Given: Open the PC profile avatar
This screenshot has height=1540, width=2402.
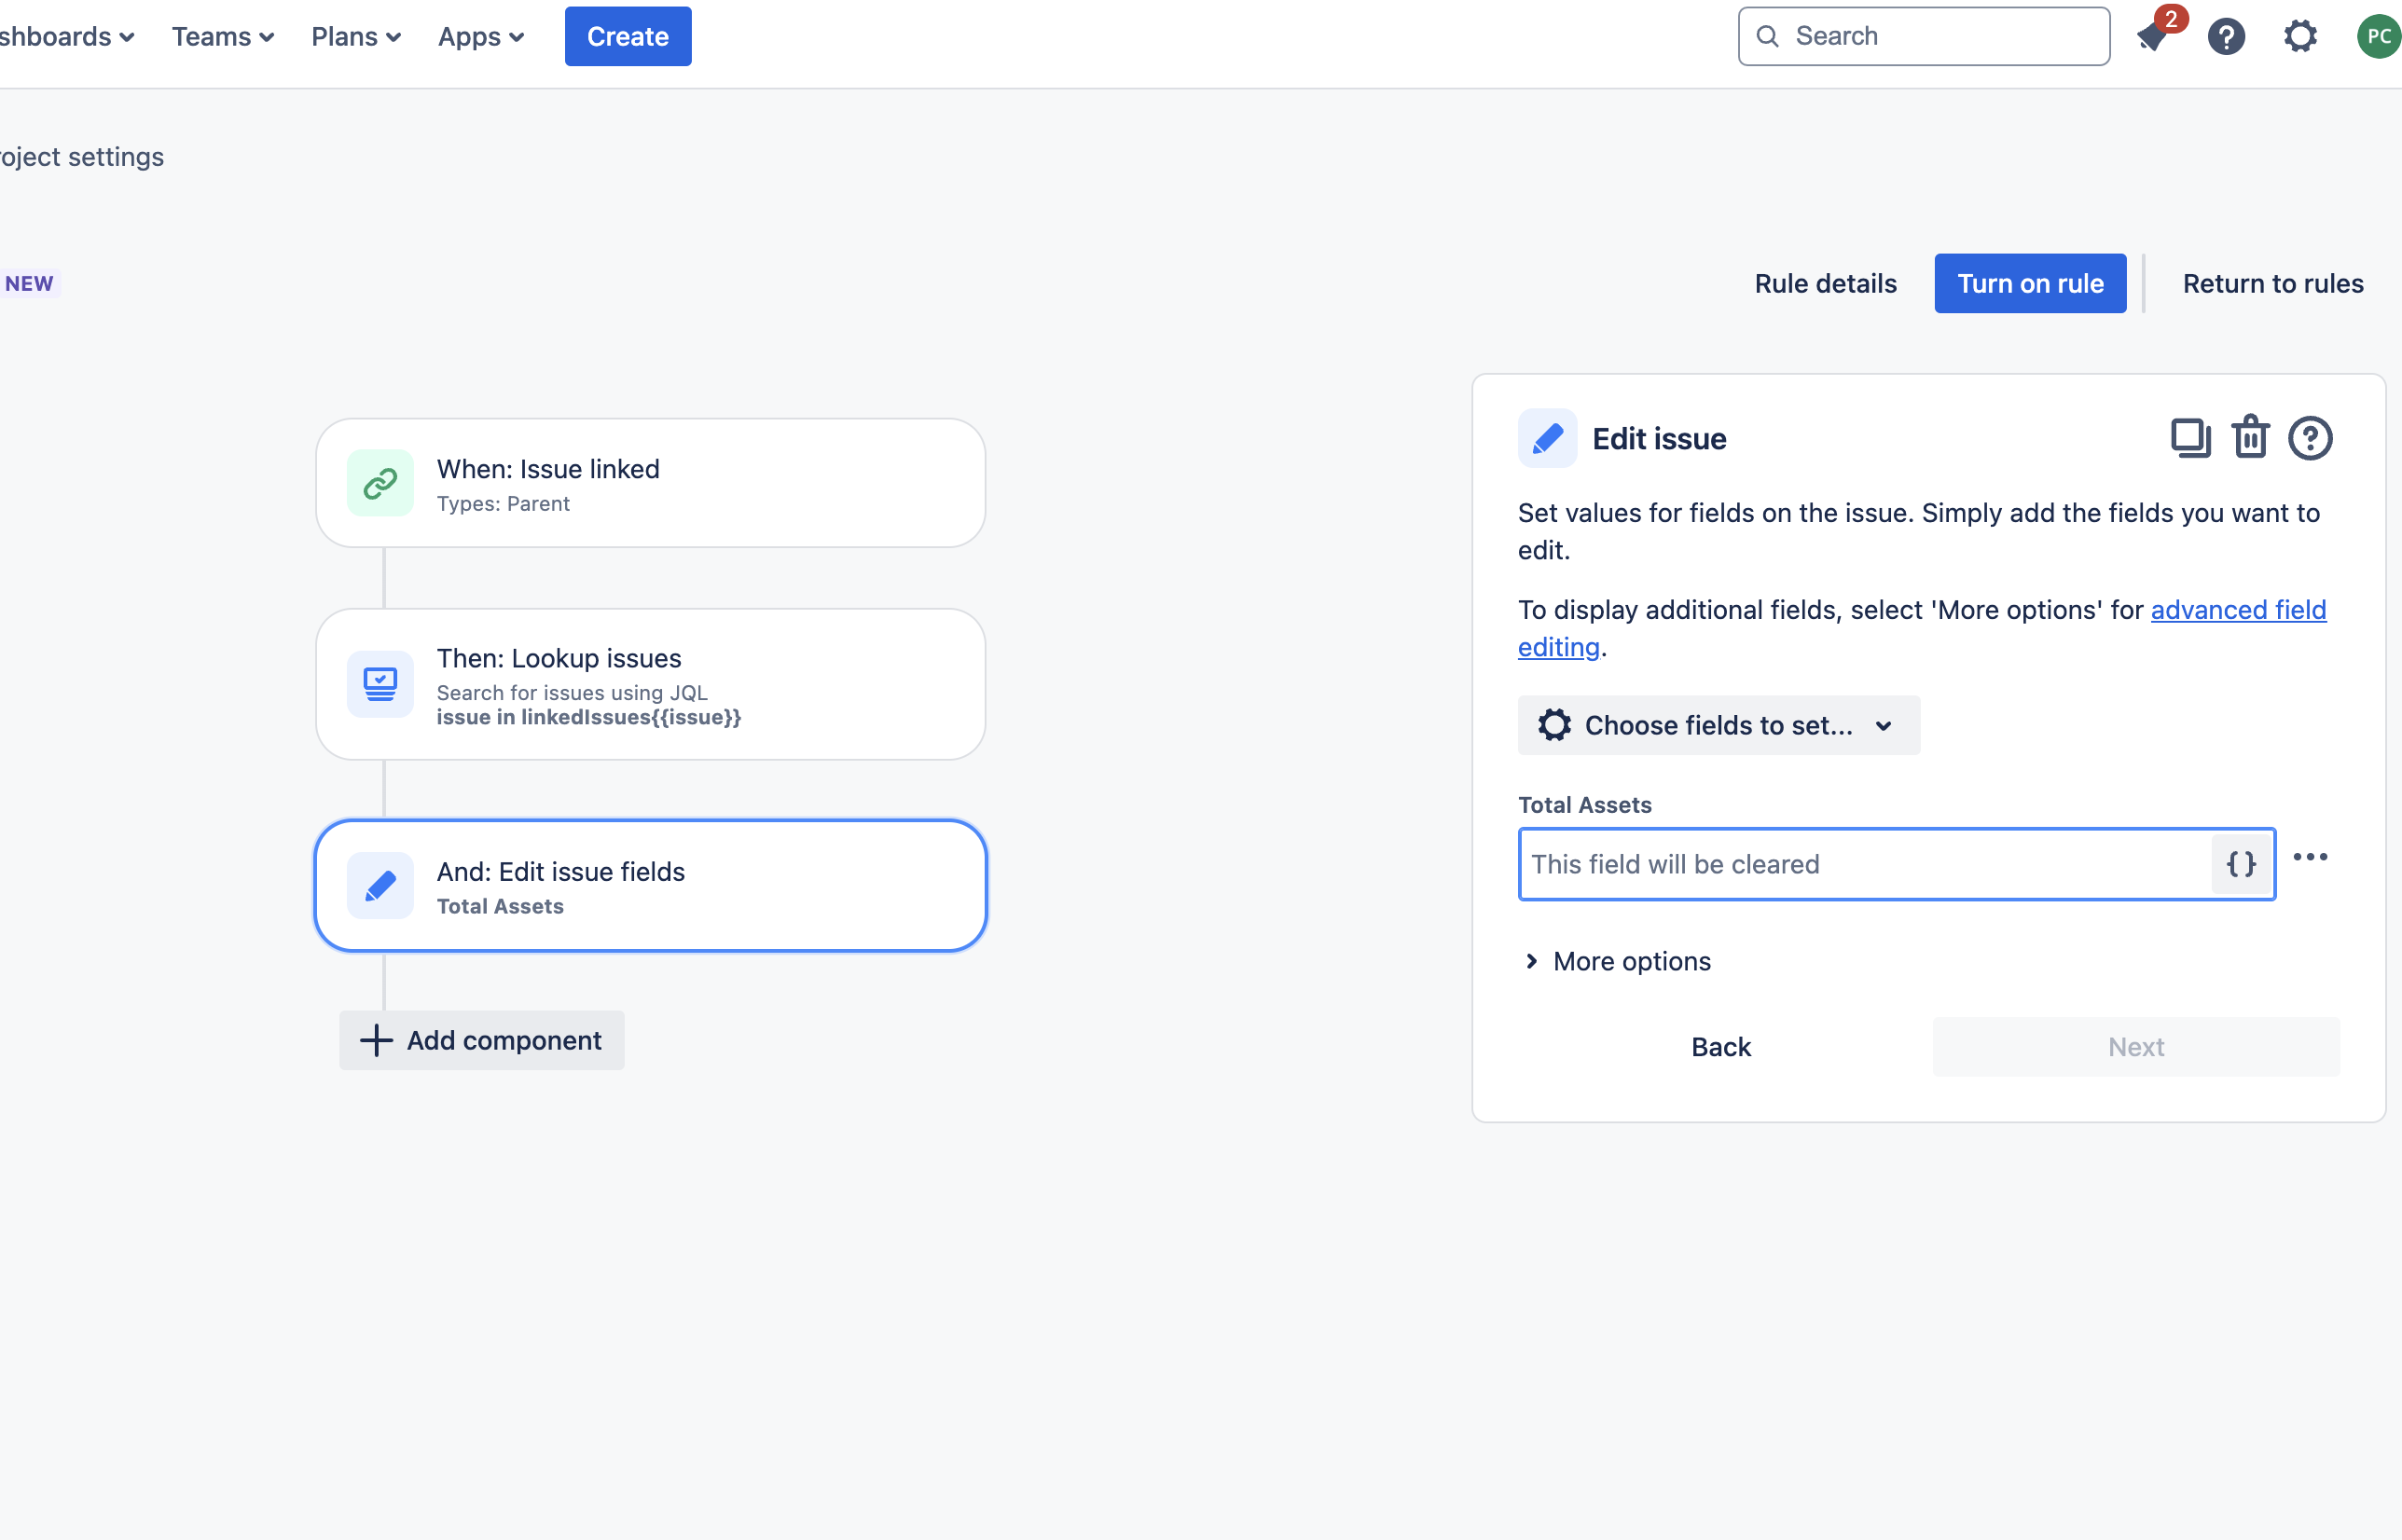Looking at the screenshot, I should (x=2379, y=37).
